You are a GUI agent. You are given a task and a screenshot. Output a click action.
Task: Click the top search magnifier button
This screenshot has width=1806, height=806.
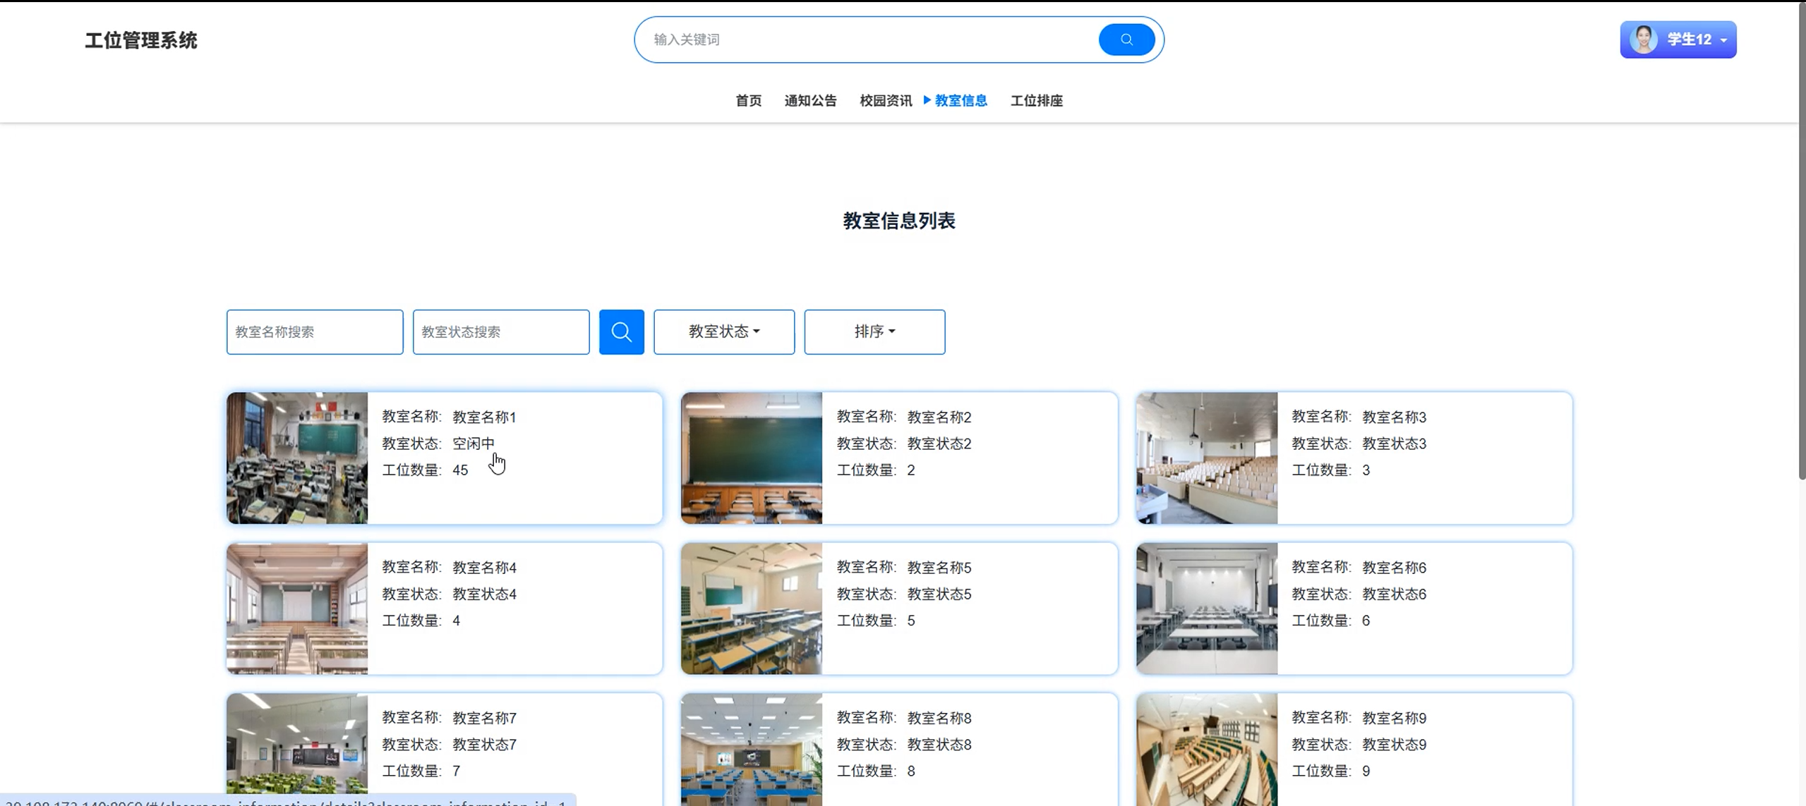(1126, 39)
